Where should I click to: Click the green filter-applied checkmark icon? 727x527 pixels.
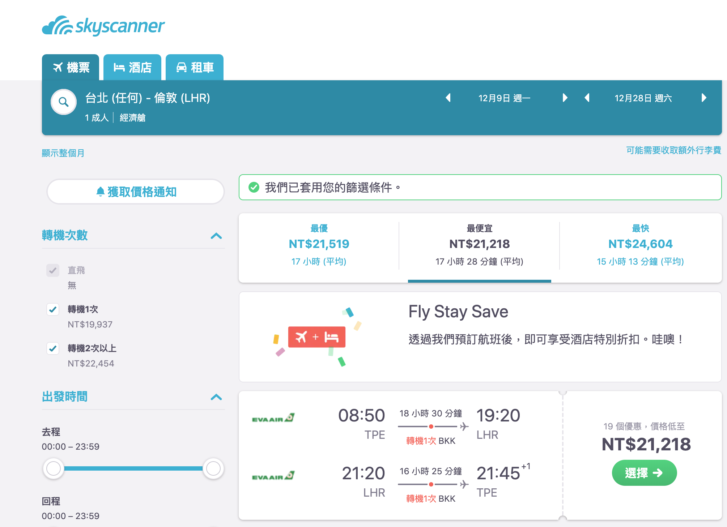point(254,187)
